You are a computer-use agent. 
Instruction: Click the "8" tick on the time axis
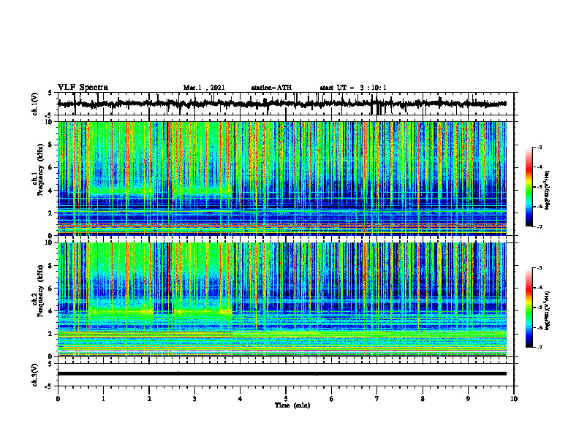[423, 399]
